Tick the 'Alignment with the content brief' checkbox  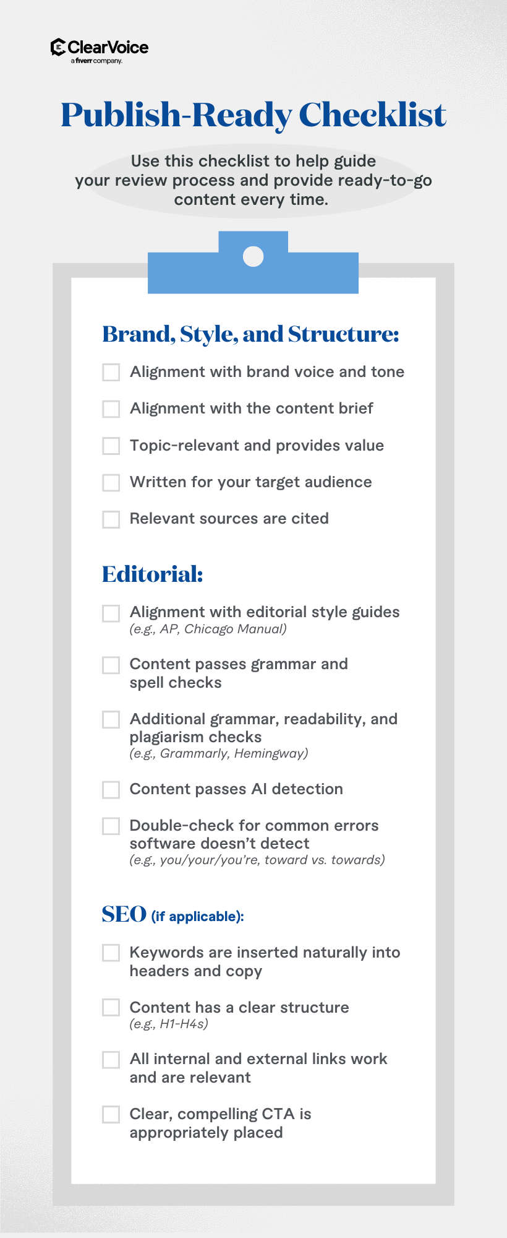(x=111, y=409)
